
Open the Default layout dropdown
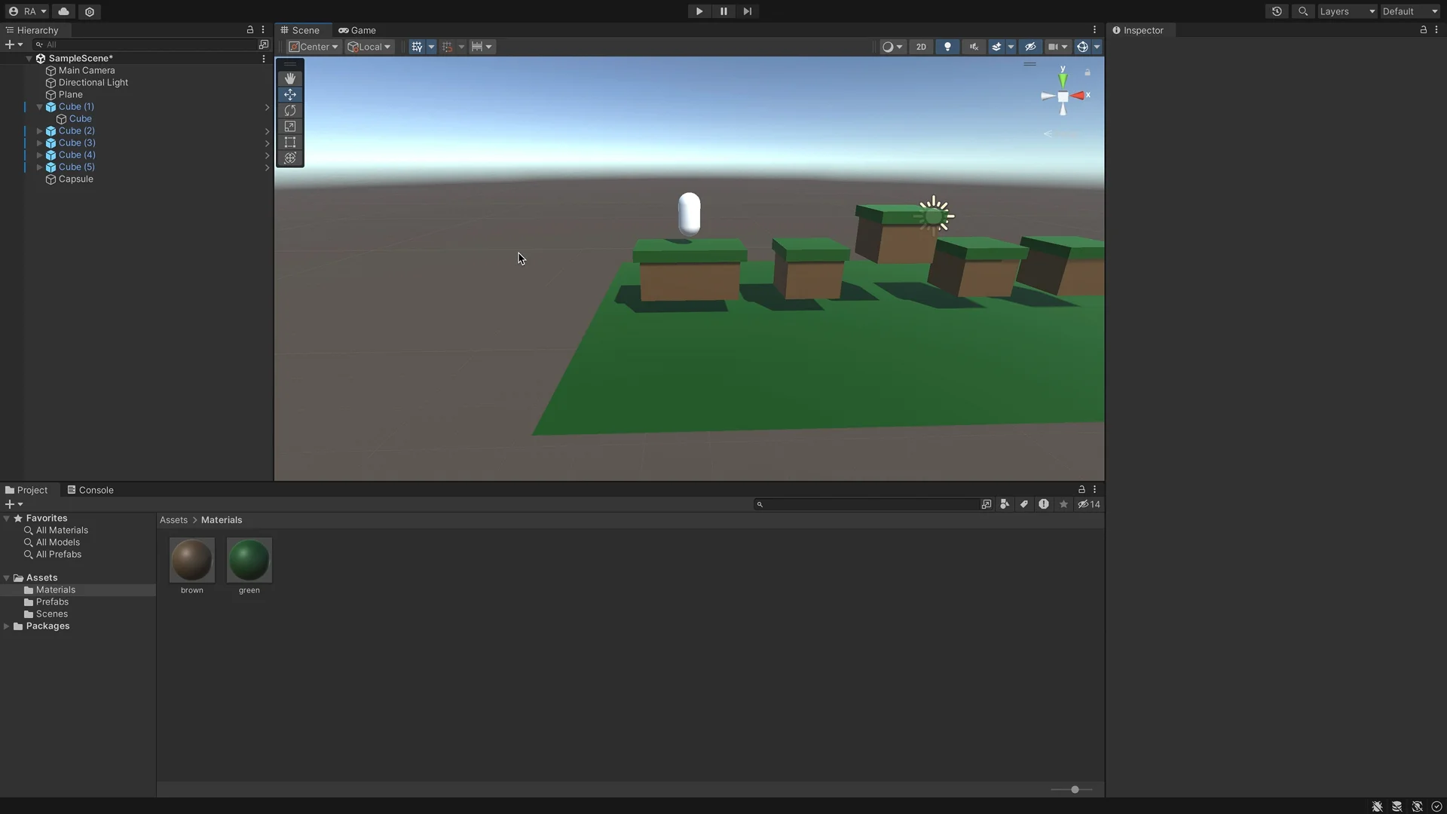[x=1410, y=11]
